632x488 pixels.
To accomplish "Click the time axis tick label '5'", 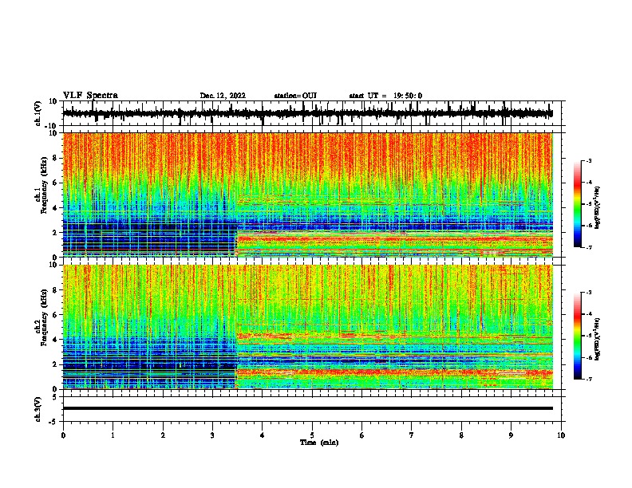I will 312,435.
